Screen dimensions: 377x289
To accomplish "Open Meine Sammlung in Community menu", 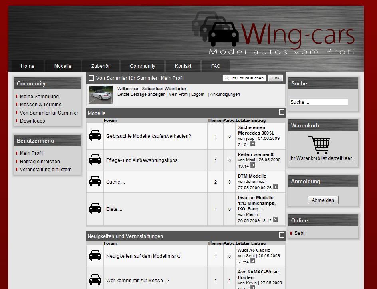I will pos(39,97).
